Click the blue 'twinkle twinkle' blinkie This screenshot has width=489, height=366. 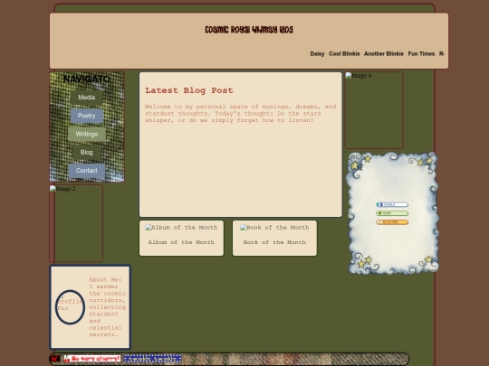[152, 359]
